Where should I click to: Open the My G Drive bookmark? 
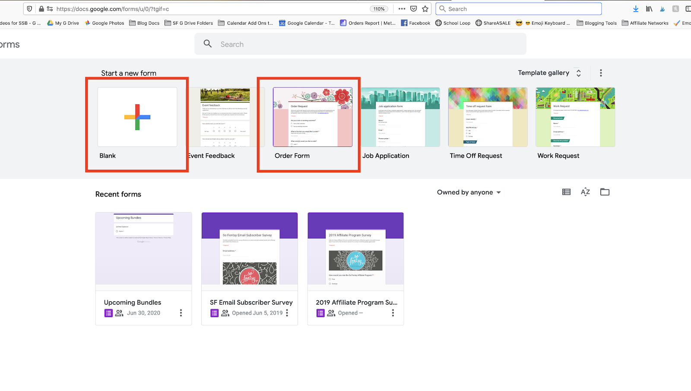[x=63, y=23]
